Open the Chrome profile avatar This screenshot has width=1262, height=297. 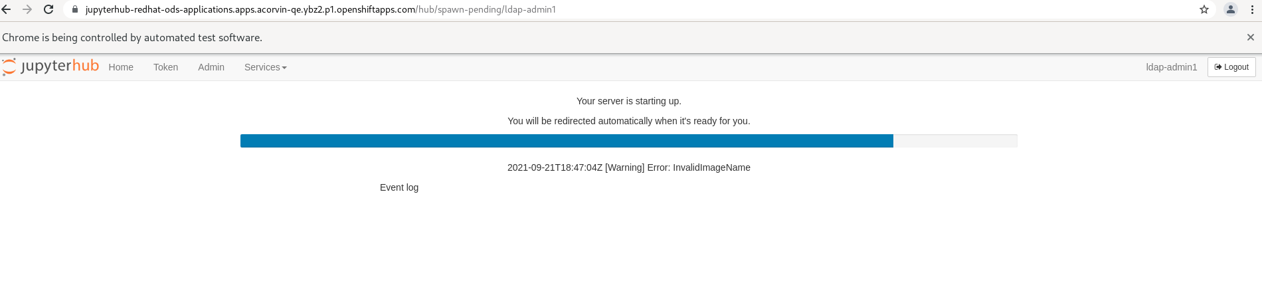click(1230, 9)
